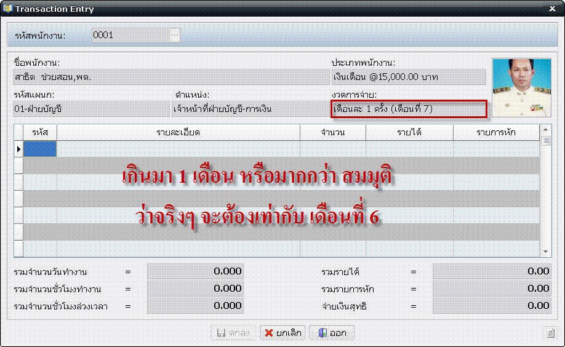
Task: Select the รายได้ column header
Action: (409, 132)
